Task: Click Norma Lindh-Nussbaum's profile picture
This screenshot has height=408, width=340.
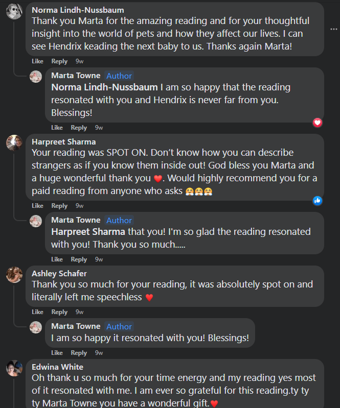Action: pos(14,11)
